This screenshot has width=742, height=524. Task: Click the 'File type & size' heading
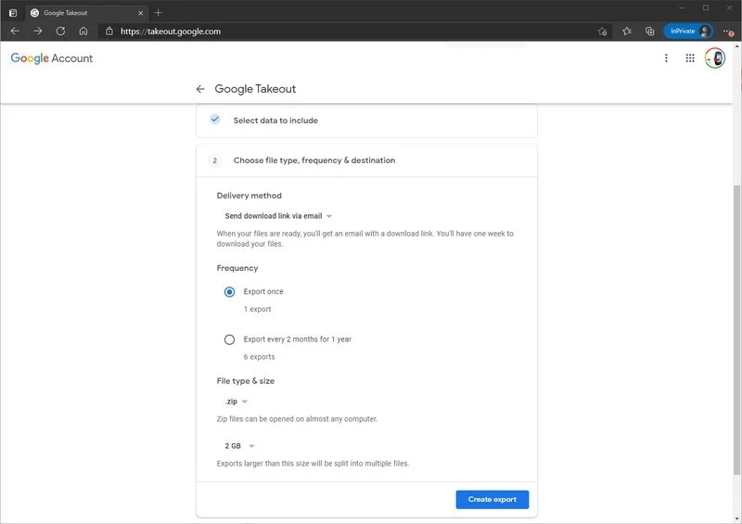point(246,381)
